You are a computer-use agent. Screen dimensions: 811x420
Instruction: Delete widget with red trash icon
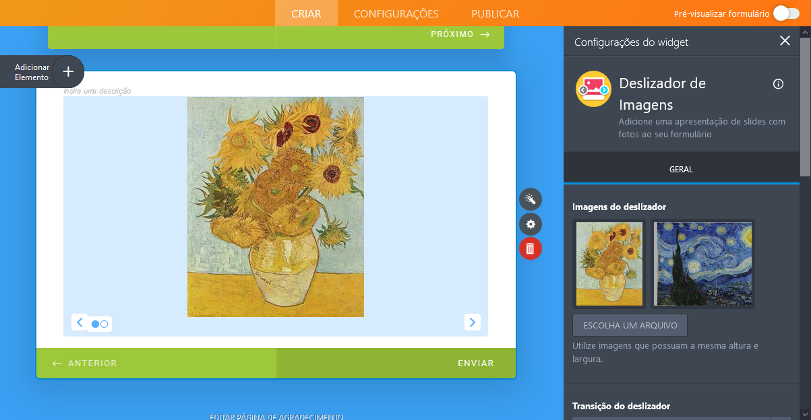pos(531,249)
